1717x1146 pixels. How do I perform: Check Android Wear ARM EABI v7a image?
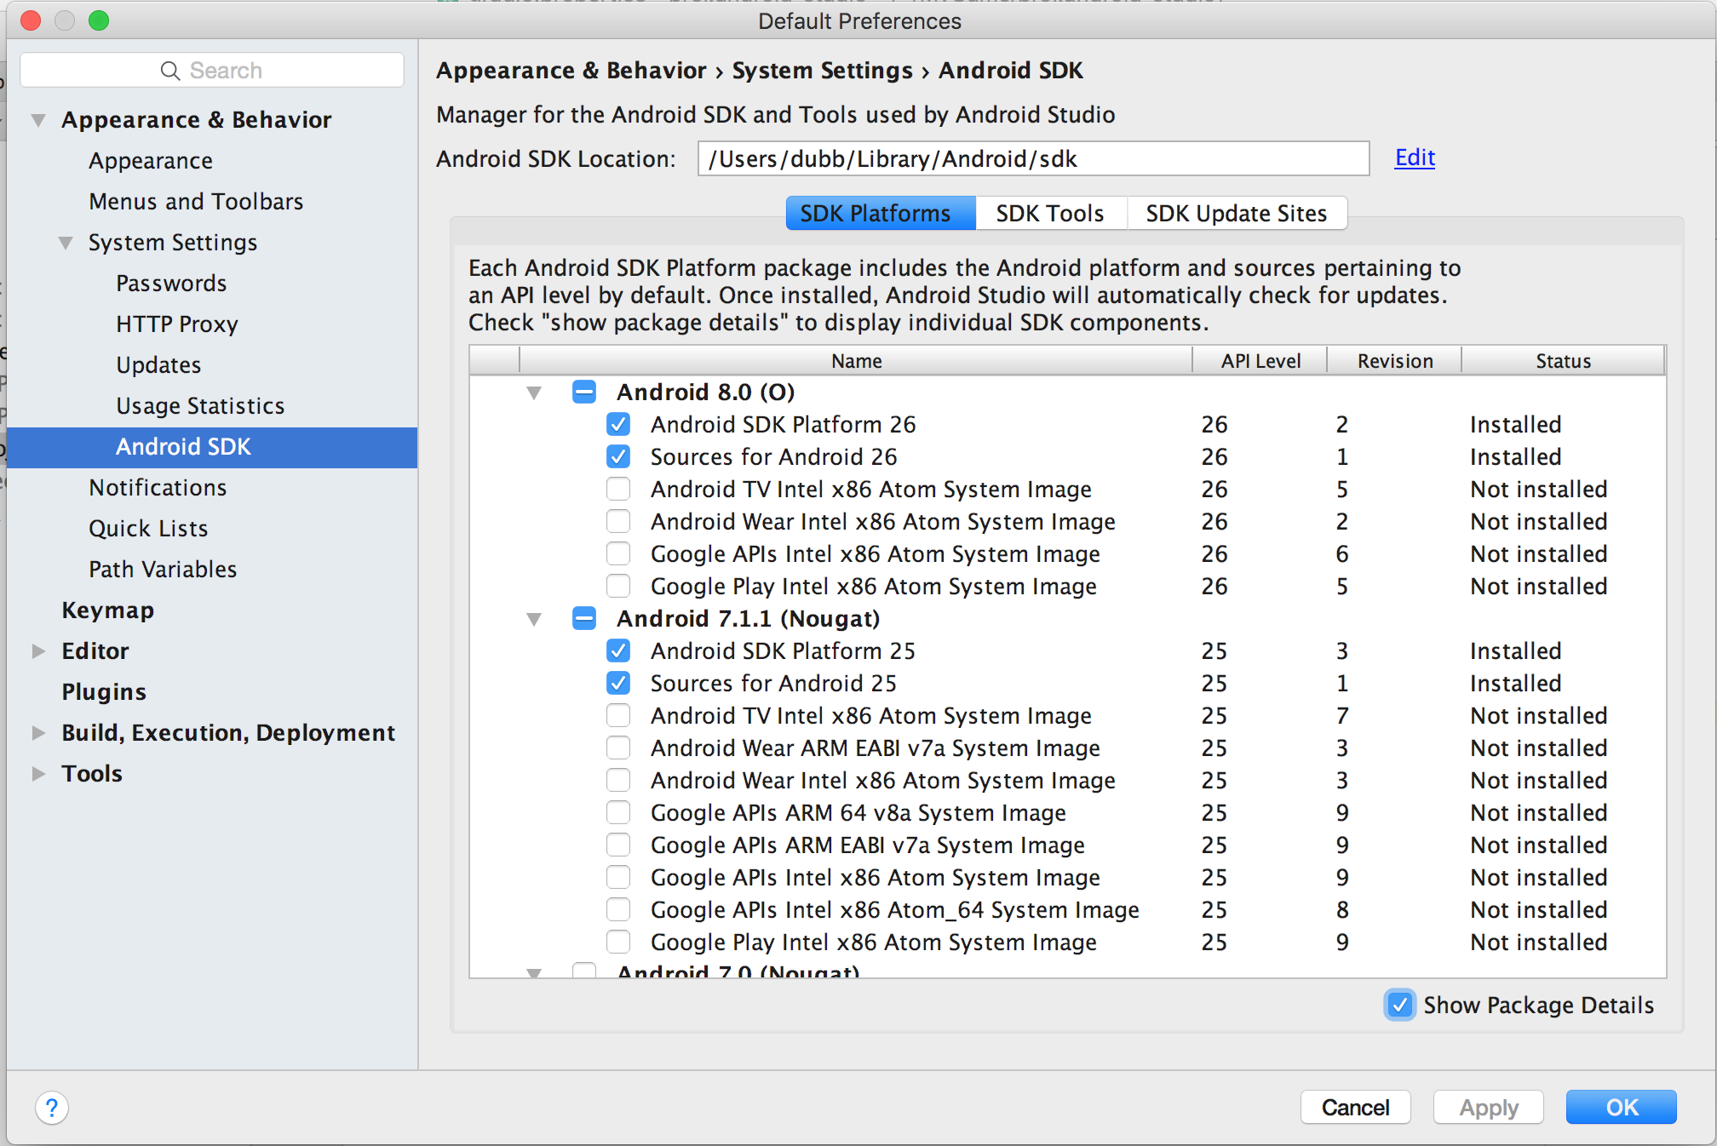point(618,748)
